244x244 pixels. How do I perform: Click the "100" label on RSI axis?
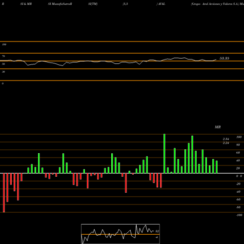coord(4,44)
